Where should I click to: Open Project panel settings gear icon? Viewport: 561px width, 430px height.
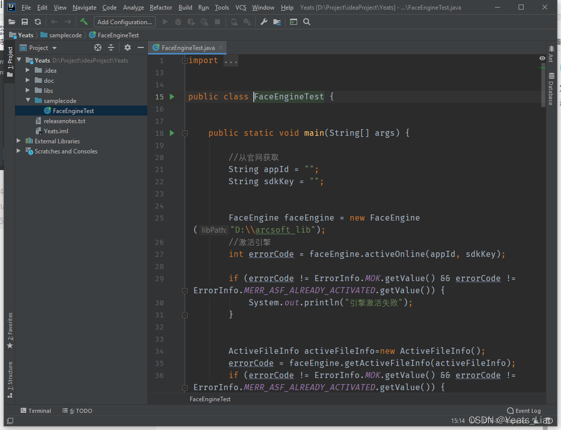pos(128,47)
